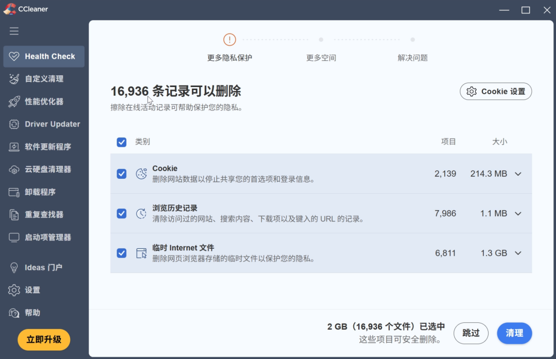Open 软件更新程序 in the sidebar
This screenshot has height=359, width=556.
[44, 147]
